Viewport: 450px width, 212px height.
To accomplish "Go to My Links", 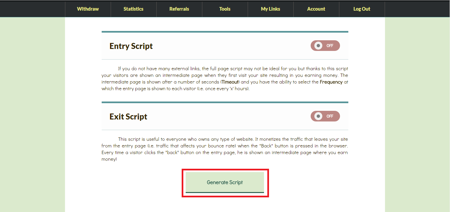I will pos(270,9).
